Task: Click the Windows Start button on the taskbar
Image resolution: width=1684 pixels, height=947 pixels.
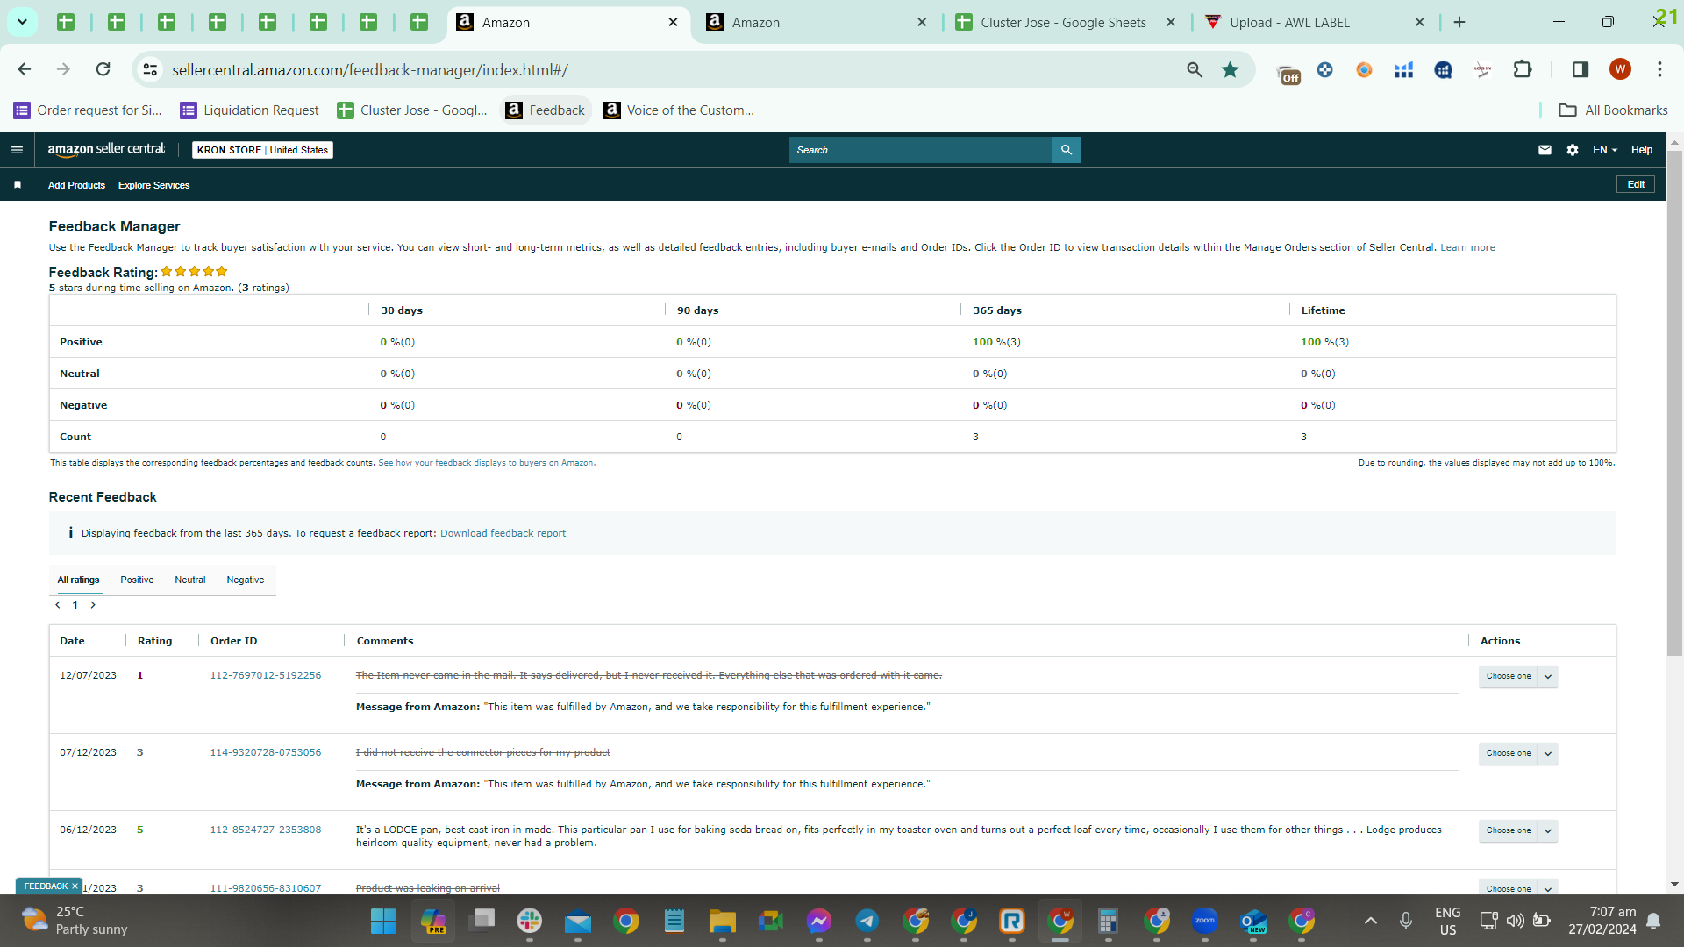Action: click(383, 921)
